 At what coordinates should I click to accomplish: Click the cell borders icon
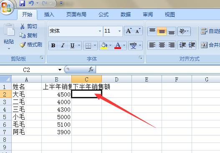click(88, 46)
